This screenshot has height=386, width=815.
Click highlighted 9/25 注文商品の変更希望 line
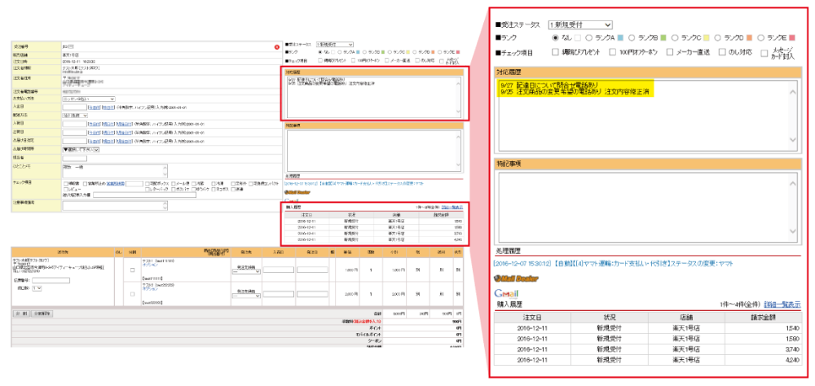576,91
